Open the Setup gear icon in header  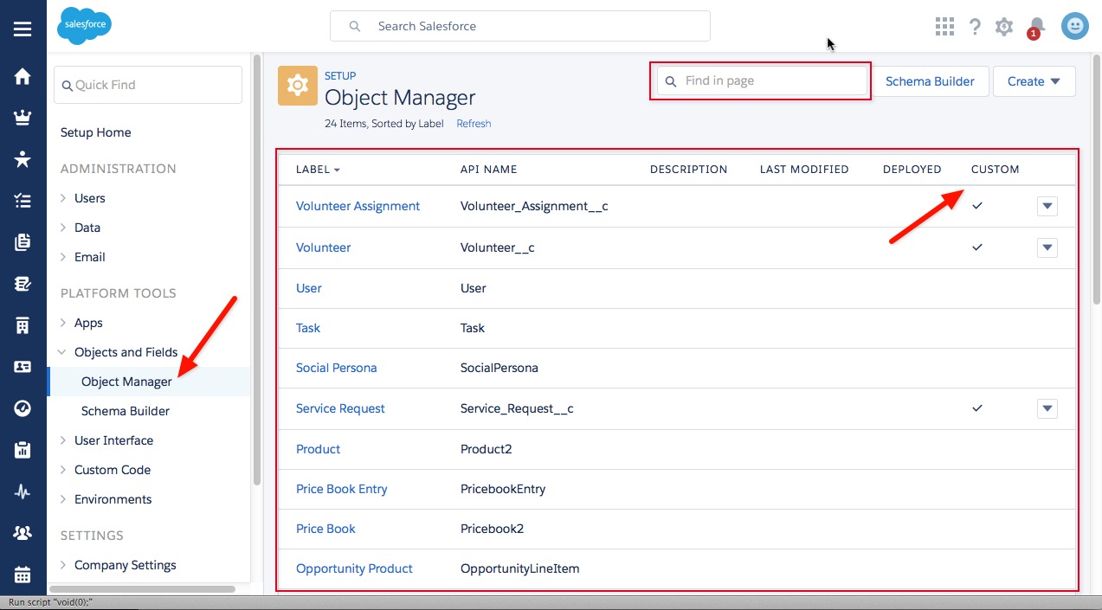[x=1004, y=27]
